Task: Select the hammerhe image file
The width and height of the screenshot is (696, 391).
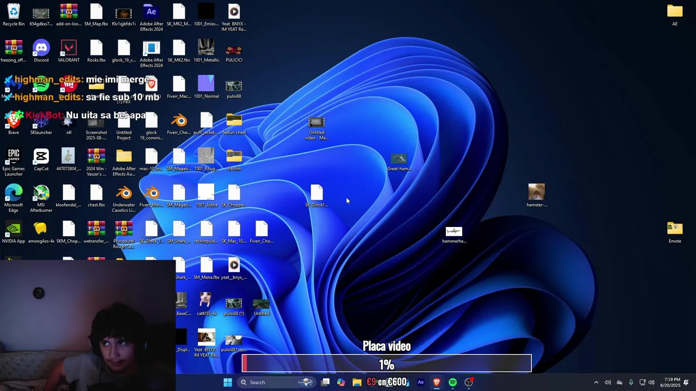Action: point(454,235)
